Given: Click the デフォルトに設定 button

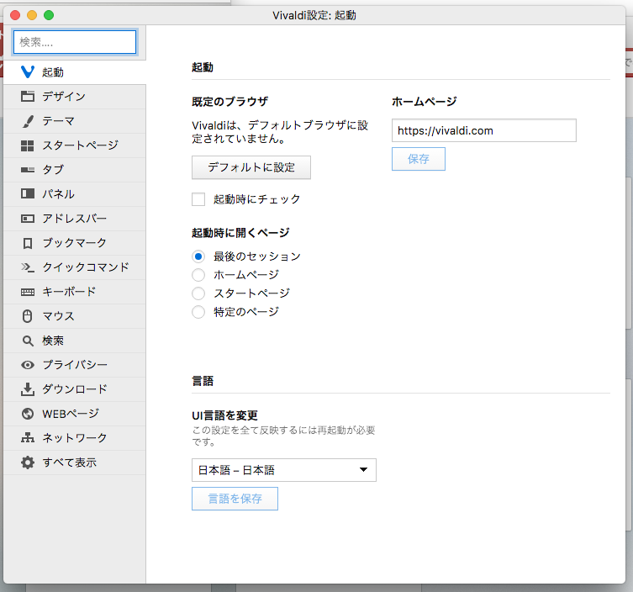Looking at the screenshot, I should tap(251, 167).
